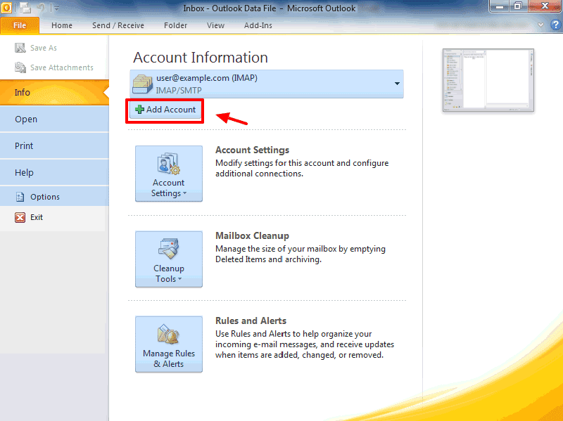
Task: Select the Add-Ins ribbon tab
Action: point(258,25)
